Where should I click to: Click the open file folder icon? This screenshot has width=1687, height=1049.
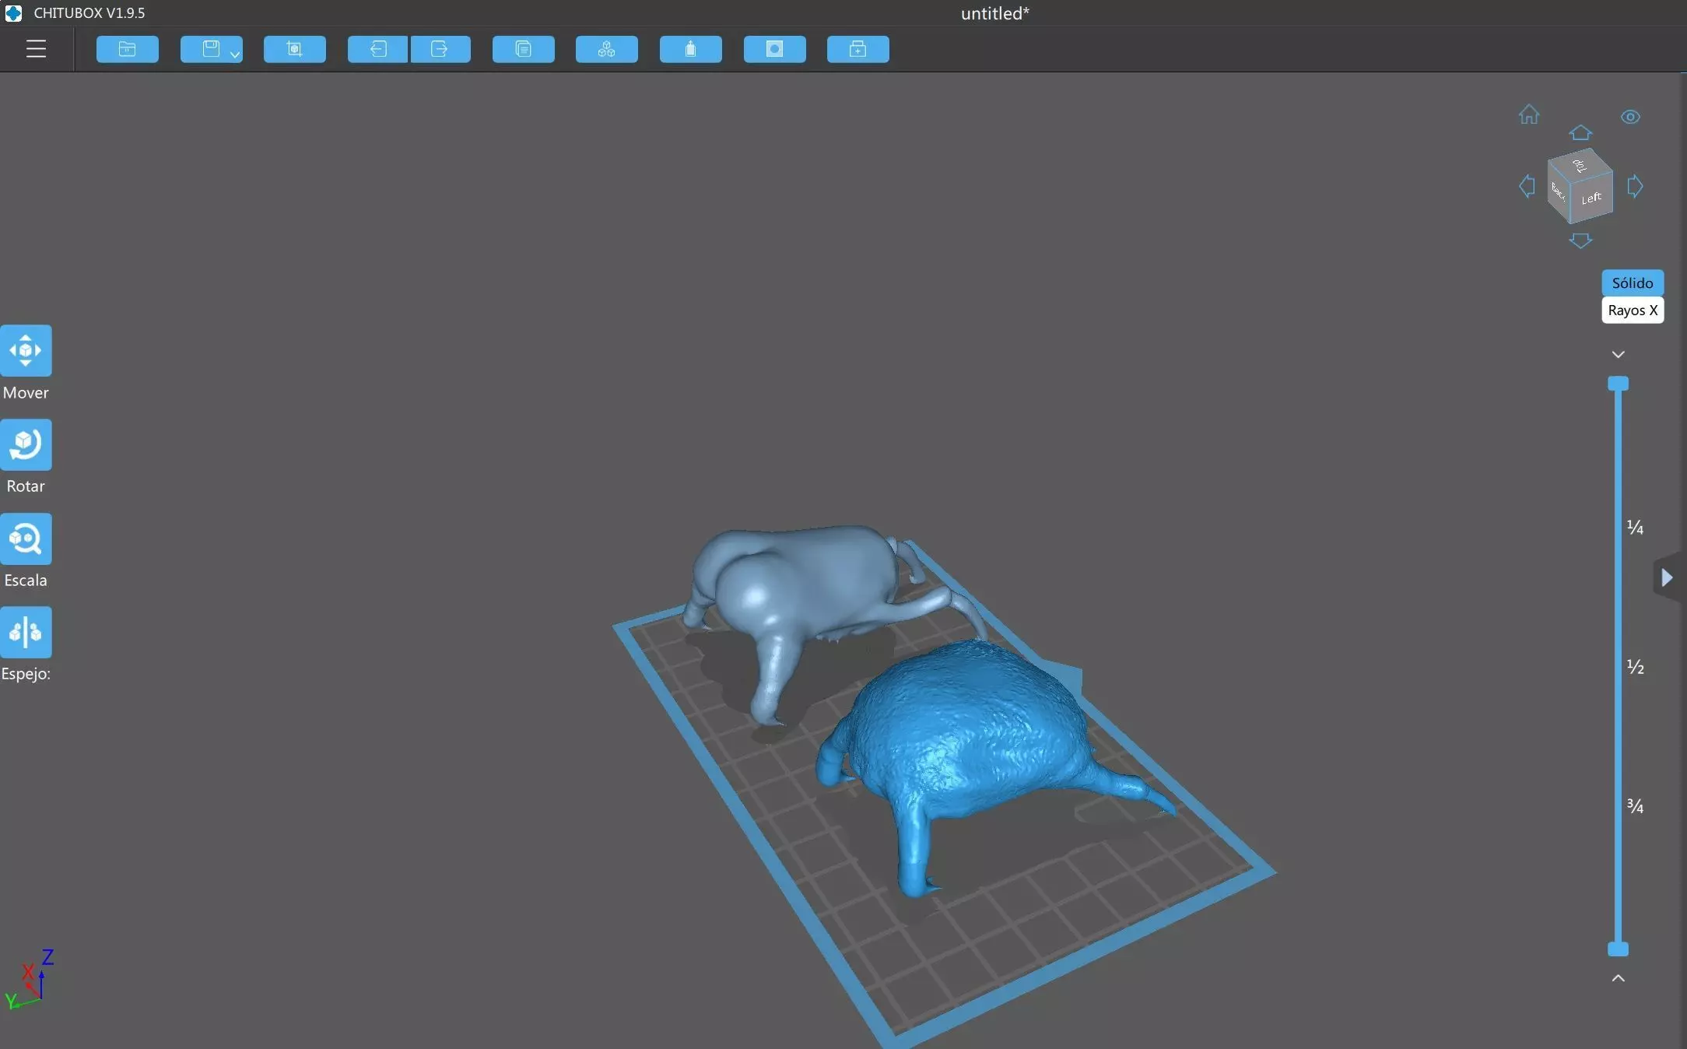click(128, 49)
